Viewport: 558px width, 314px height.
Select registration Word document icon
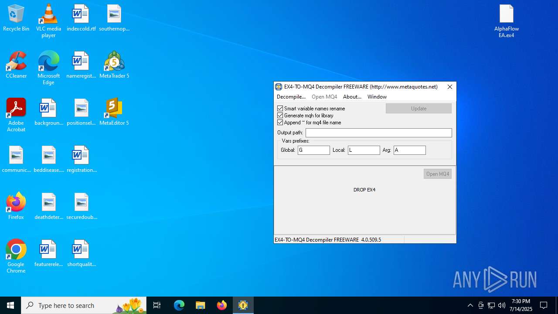(x=81, y=160)
